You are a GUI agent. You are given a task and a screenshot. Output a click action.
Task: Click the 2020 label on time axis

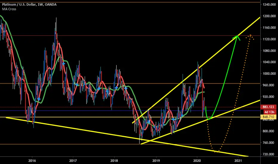point(197,161)
